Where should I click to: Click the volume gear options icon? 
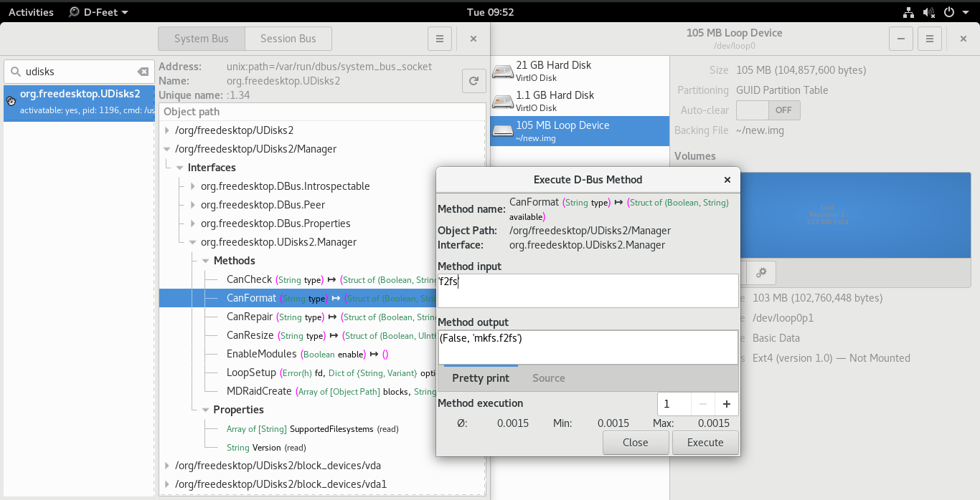[761, 272]
